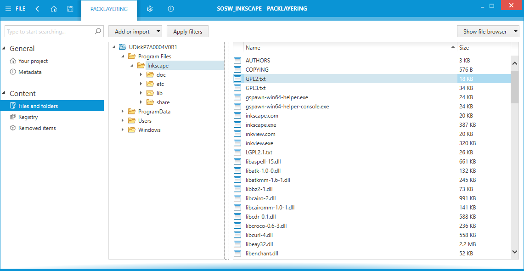Collapse the Program Files tree node
Viewport: 524px width, 271px height.
tap(123, 56)
